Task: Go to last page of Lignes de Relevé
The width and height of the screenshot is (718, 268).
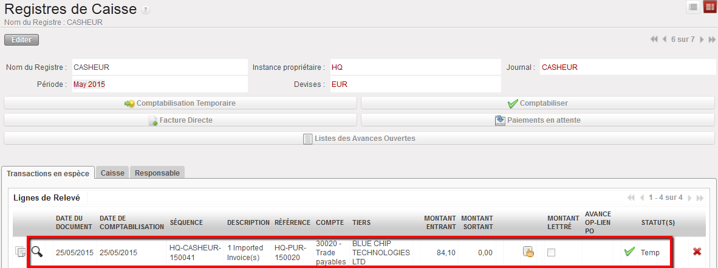Action: pyautogui.click(x=700, y=198)
